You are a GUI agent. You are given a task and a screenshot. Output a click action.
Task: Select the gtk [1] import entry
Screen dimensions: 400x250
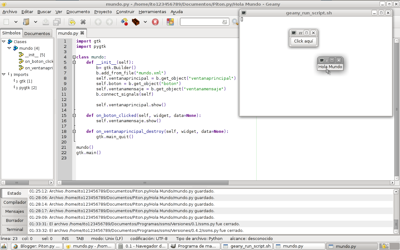[x=26, y=81]
